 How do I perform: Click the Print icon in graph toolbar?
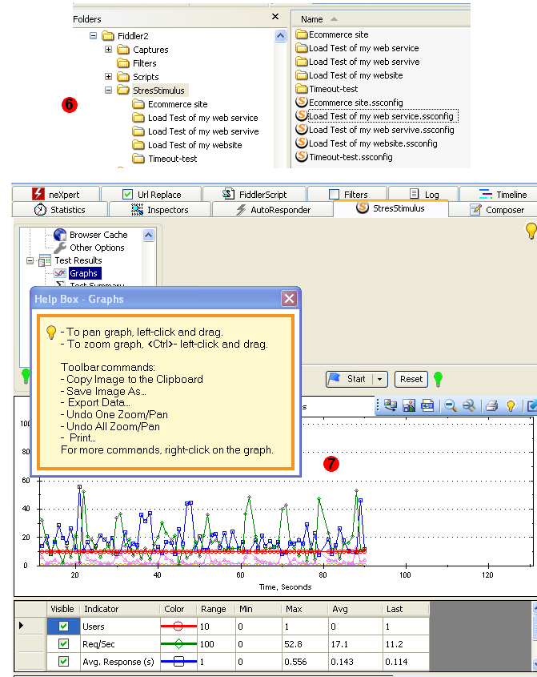491,405
